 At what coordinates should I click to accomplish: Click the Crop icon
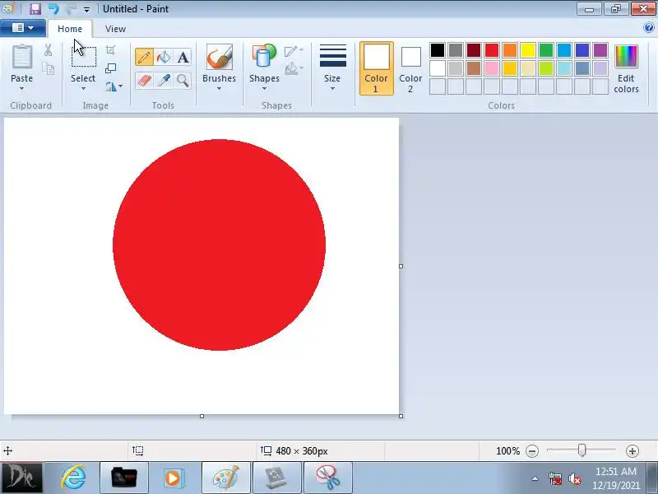[111, 50]
